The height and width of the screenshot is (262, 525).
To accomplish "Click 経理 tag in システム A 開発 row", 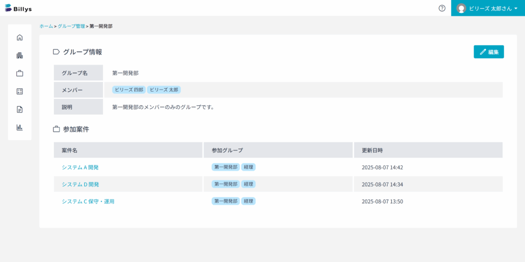I will (249, 167).
